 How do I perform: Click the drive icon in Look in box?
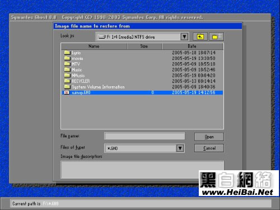(102, 37)
